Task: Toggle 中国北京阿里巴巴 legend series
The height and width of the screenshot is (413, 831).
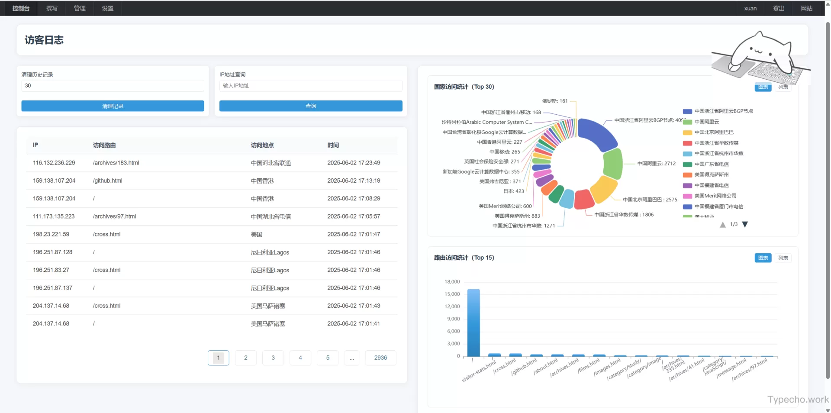Action: click(x=714, y=132)
